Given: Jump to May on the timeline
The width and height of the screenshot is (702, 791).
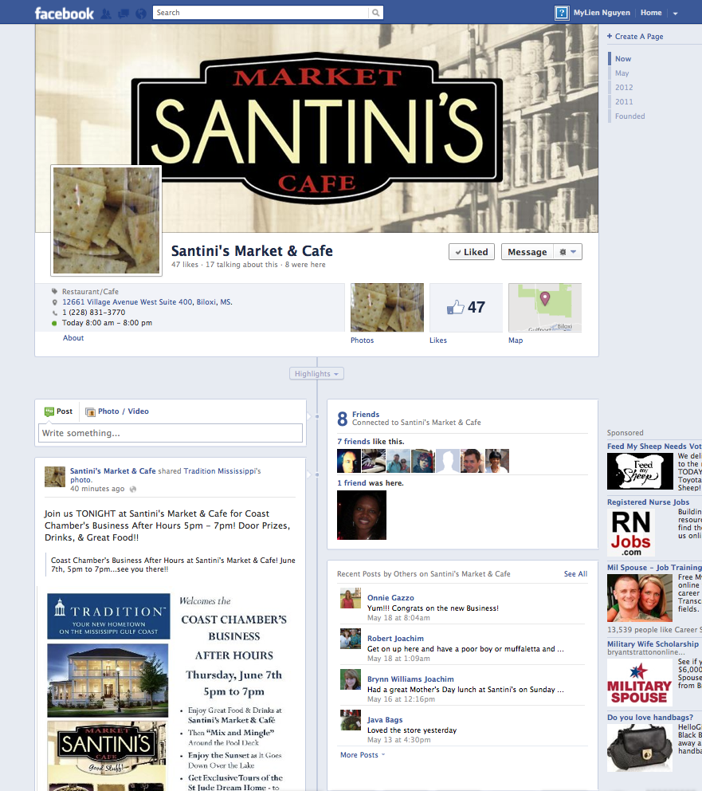Looking at the screenshot, I should (x=622, y=73).
